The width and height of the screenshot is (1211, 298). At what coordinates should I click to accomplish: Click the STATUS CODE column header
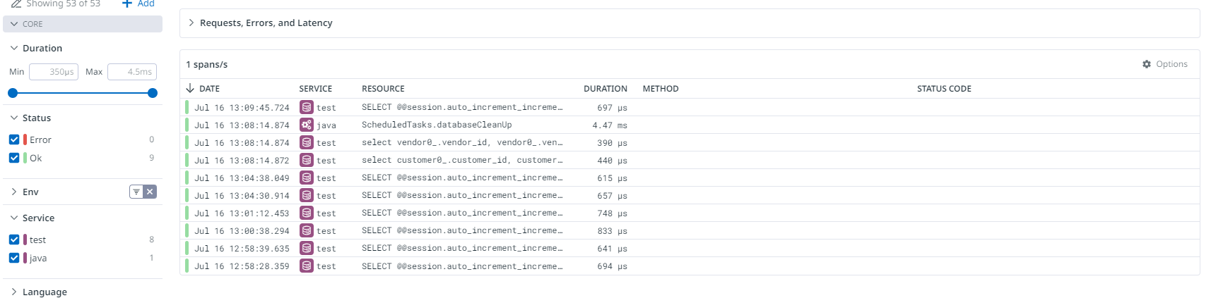944,89
